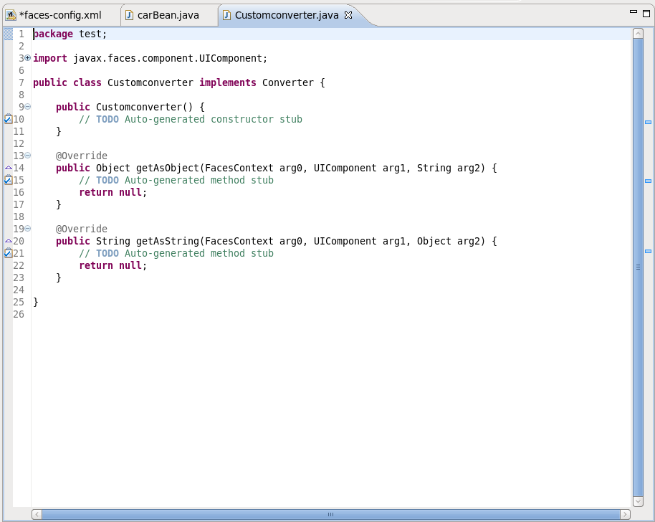This screenshot has height=522, width=655.
Task: Click the second @Override annotation on line 19
Action: pos(82,229)
